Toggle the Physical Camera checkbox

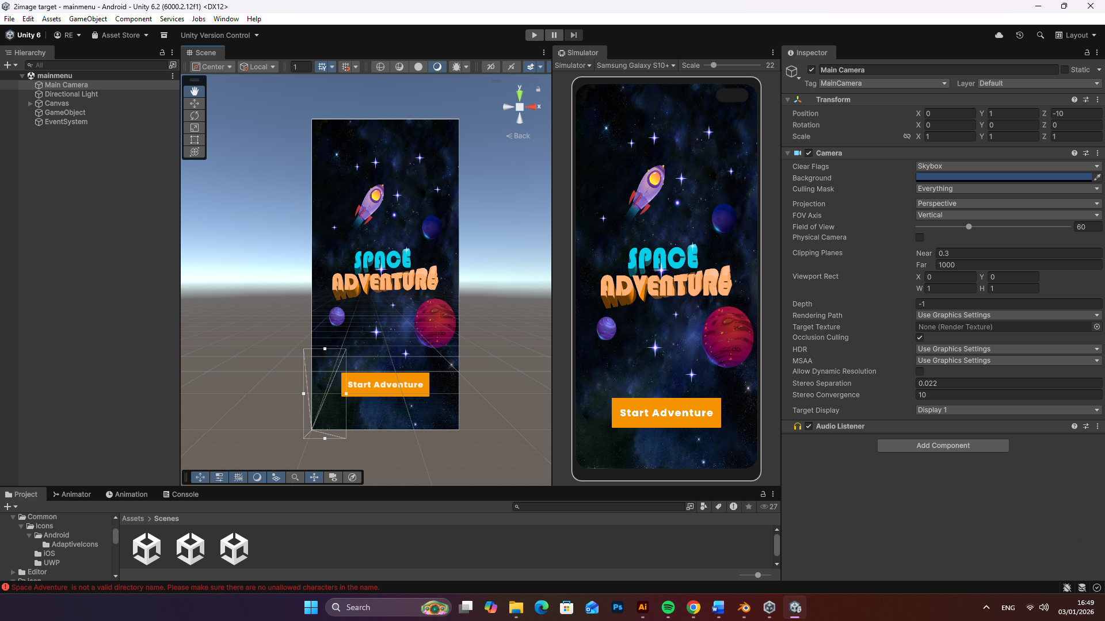[920, 237]
